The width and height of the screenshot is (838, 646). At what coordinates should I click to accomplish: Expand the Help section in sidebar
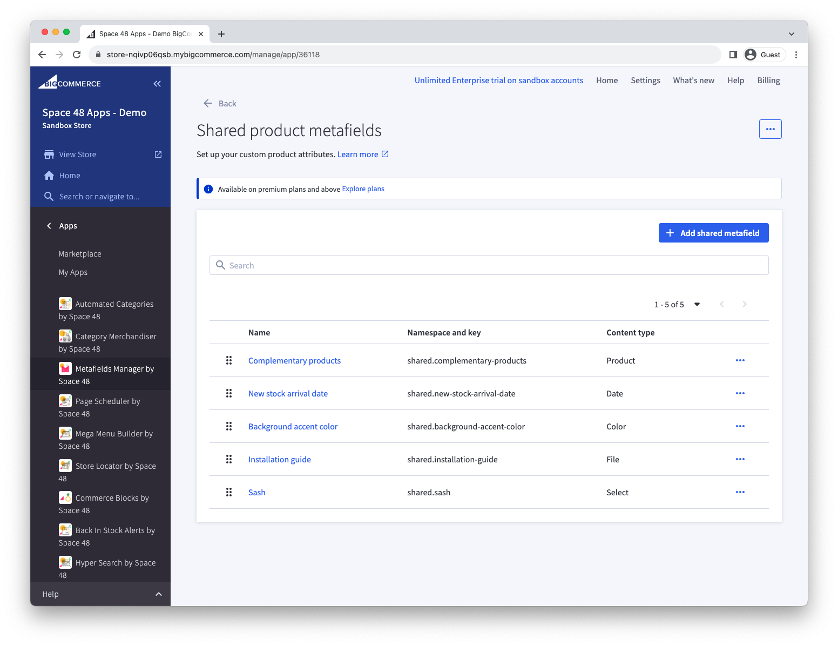tap(100, 594)
